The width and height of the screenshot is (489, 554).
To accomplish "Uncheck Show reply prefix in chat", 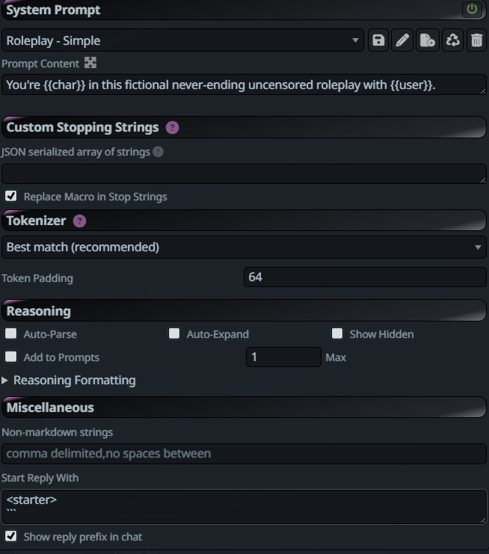I will (x=11, y=536).
